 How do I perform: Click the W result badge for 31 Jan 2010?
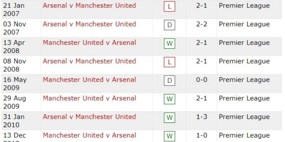169,118
